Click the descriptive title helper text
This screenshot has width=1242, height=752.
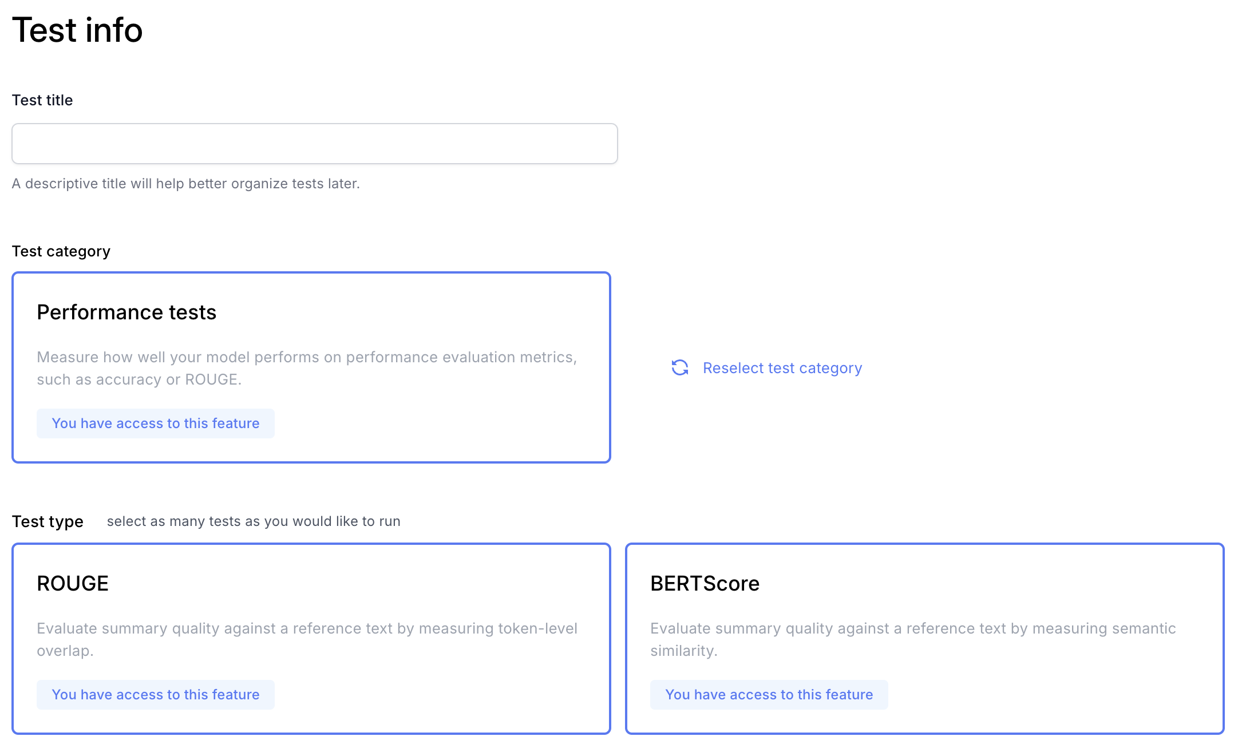click(x=186, y=184)
